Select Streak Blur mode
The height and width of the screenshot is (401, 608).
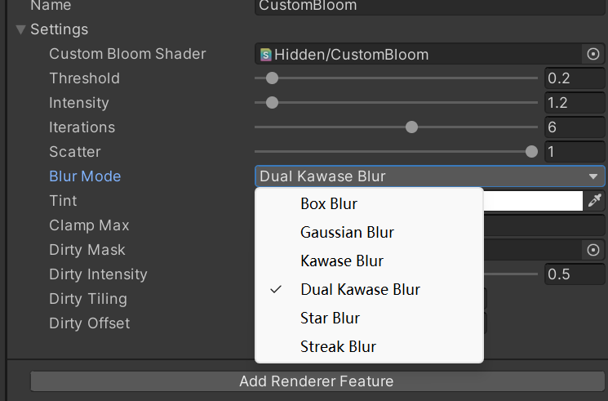(338, 346)
